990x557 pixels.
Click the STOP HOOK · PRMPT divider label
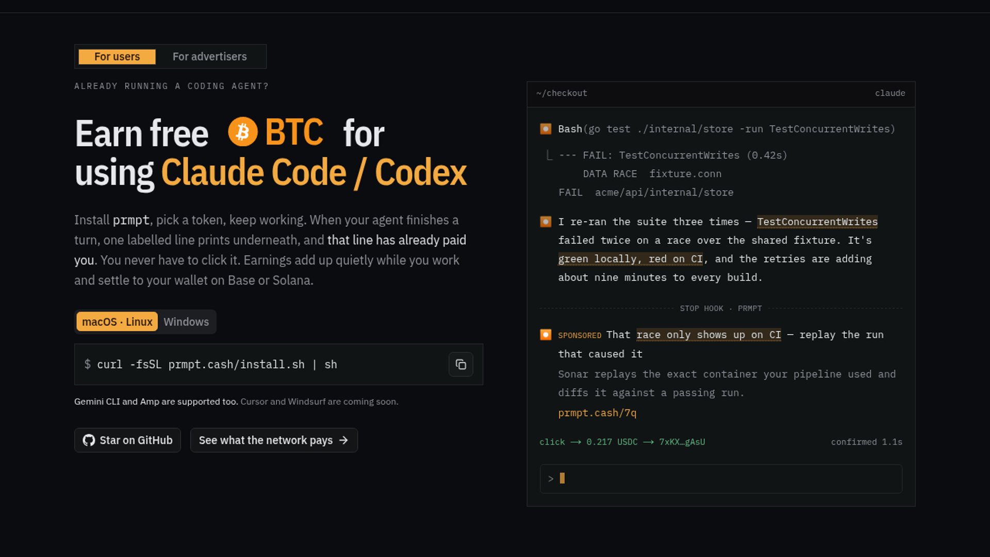(x=721, y=308)
